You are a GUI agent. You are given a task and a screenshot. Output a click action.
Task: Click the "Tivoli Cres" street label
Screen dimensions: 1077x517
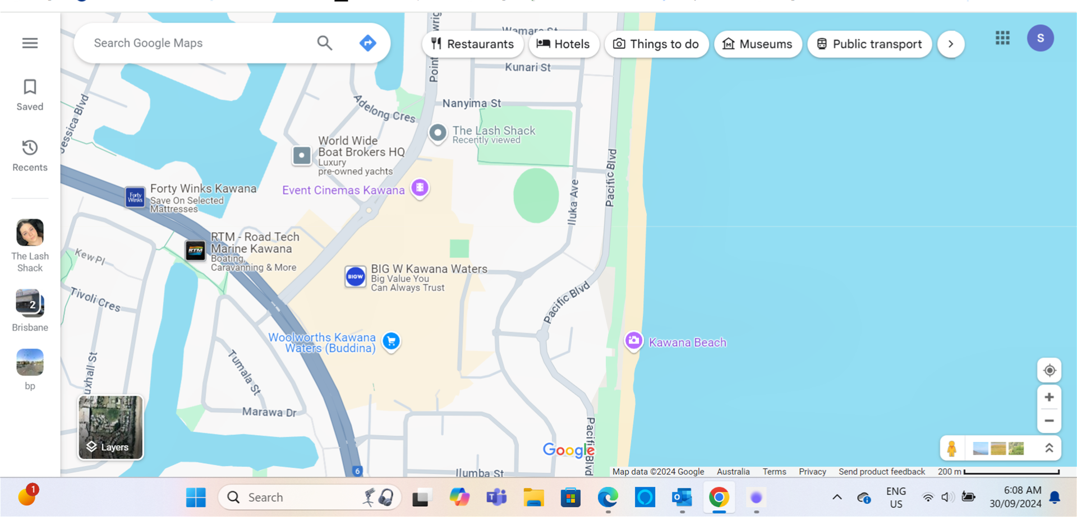click(x=95, y=299)
